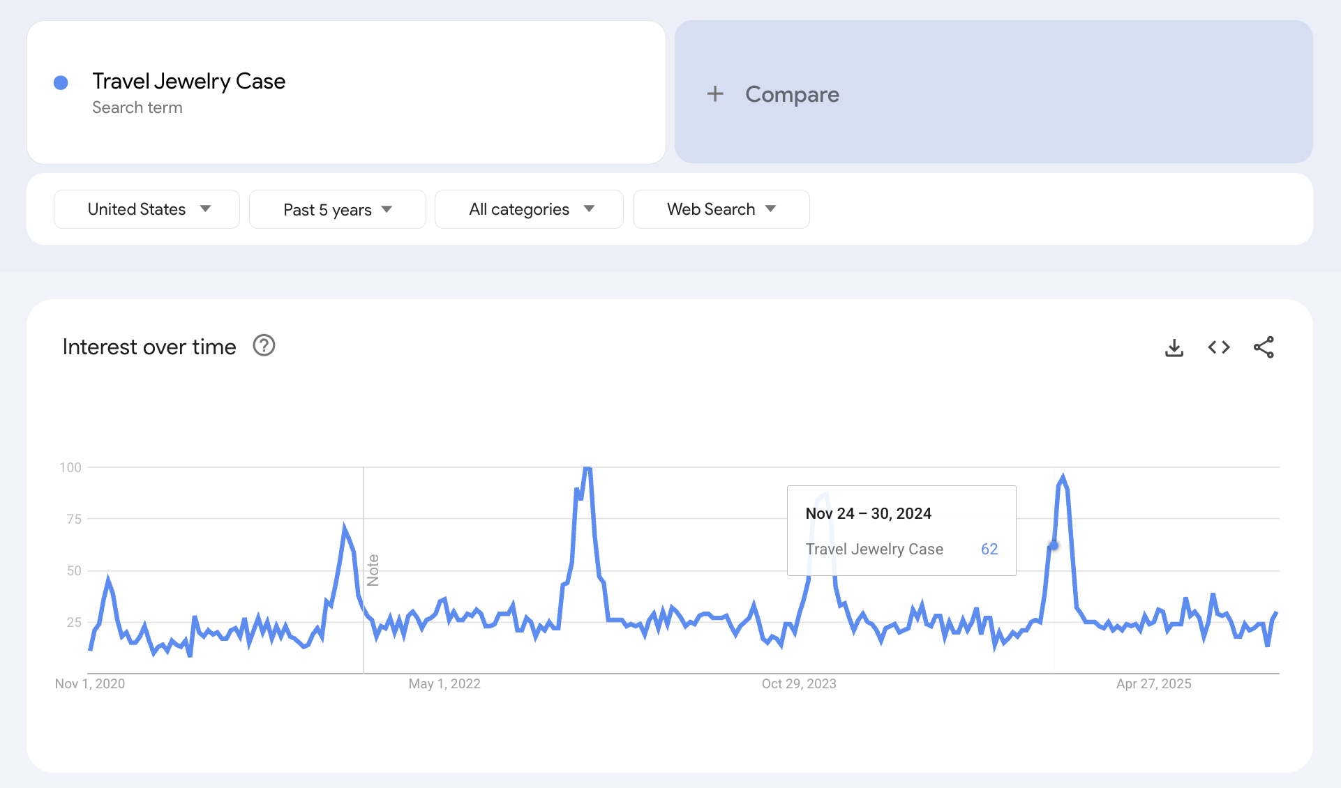Screen dimensions: 1341x788
Task: Click the Note marker on the chart
Action: pyautogui.click(x=373, y=570)
